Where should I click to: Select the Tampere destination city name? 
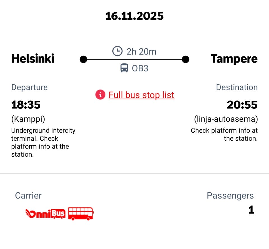pos(234,59)
